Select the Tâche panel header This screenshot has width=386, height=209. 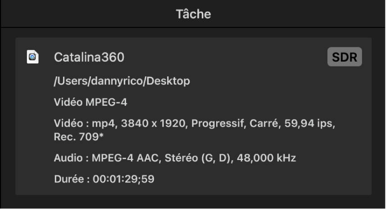(x=193, y=14)
